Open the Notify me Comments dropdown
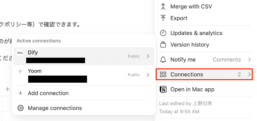Viewport: 257px width, 121px height. pos(232,60)
